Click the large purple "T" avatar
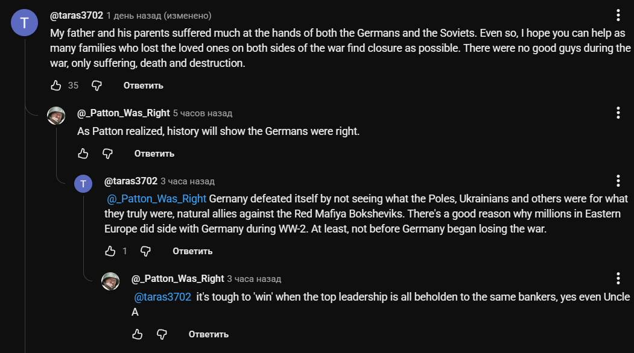 pos(25,23)
